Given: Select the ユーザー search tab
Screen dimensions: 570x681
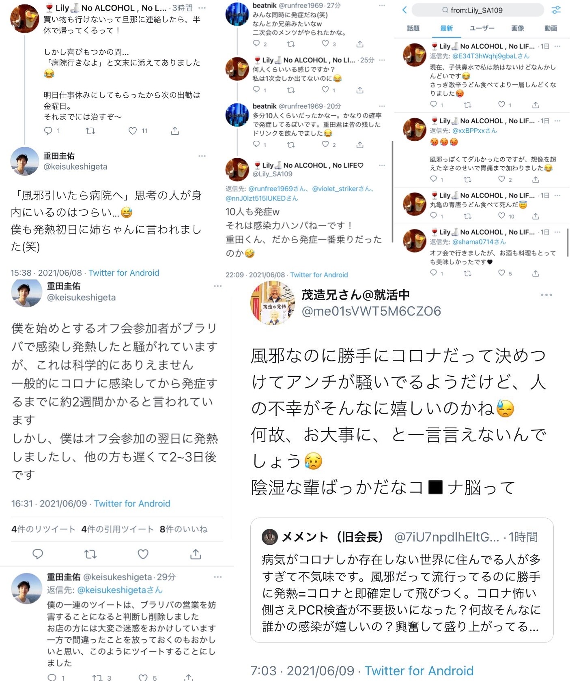Looking at the screenshot, I should [482, 28].
